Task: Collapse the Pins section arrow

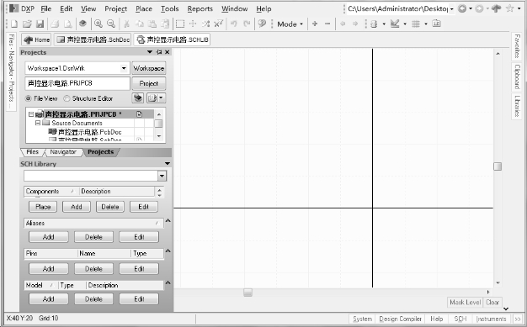Action: click(x=168, y=251)
